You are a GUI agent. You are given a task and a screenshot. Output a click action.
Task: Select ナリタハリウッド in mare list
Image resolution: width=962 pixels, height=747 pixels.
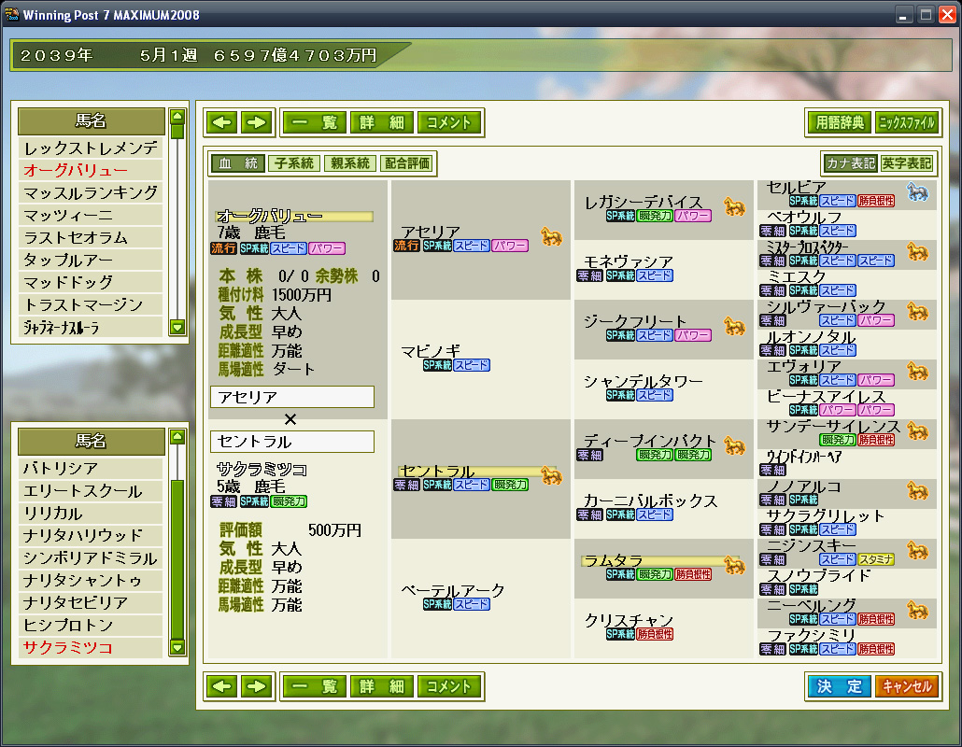pyautogui.click(x=91, y=535)
